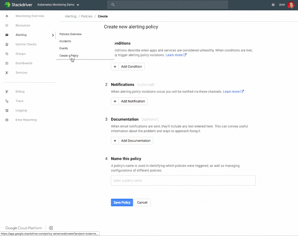298x236 pixels.
Task: Open Debug from the sidebar
Action: click(x=20, y=92)
